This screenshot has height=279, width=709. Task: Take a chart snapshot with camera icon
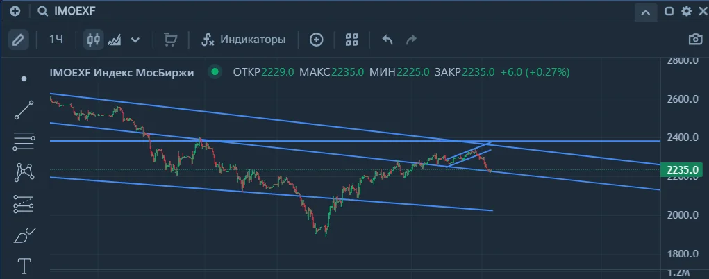click(x=695, y=40)
